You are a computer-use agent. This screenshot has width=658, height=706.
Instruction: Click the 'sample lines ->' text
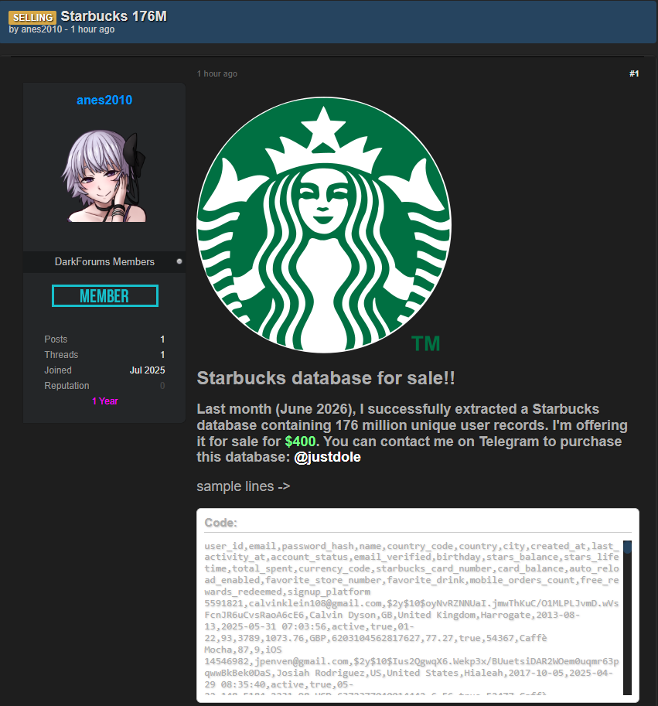tap(244, 486)
